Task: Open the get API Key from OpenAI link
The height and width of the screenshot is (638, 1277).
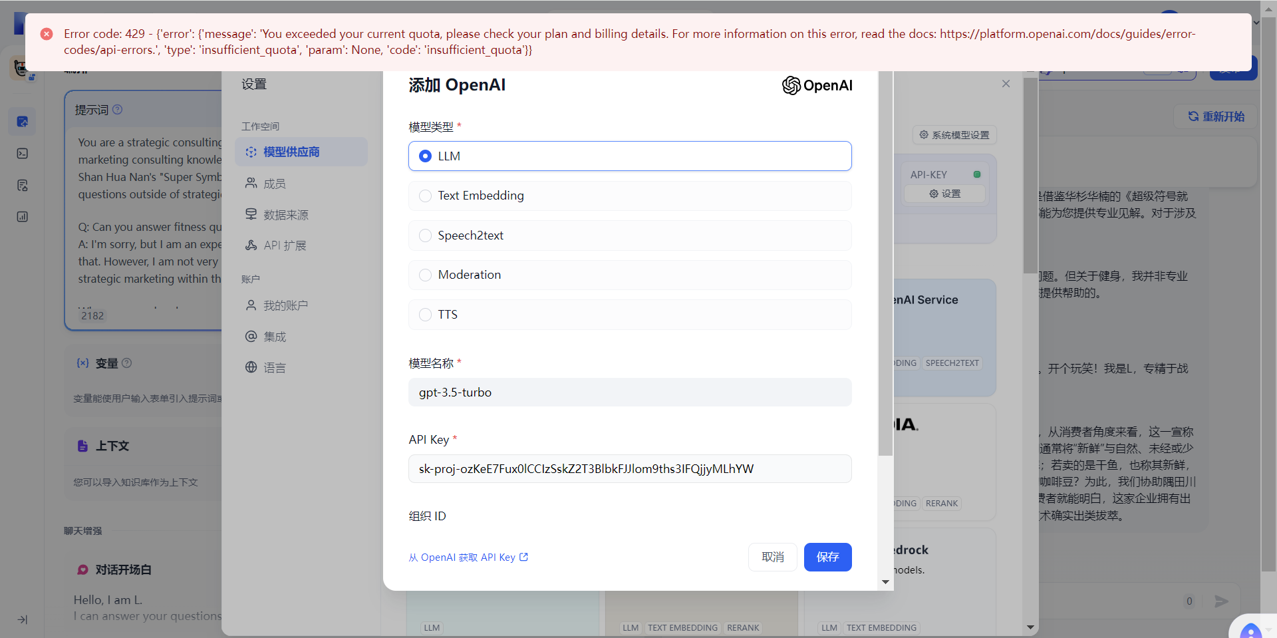Action: (x=468, y=558)
